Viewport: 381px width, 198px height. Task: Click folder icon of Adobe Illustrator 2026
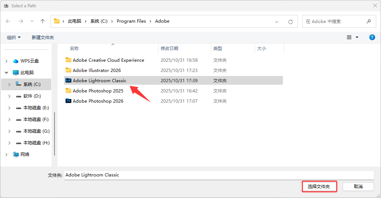pyautogui.click(x=68, y=70)
